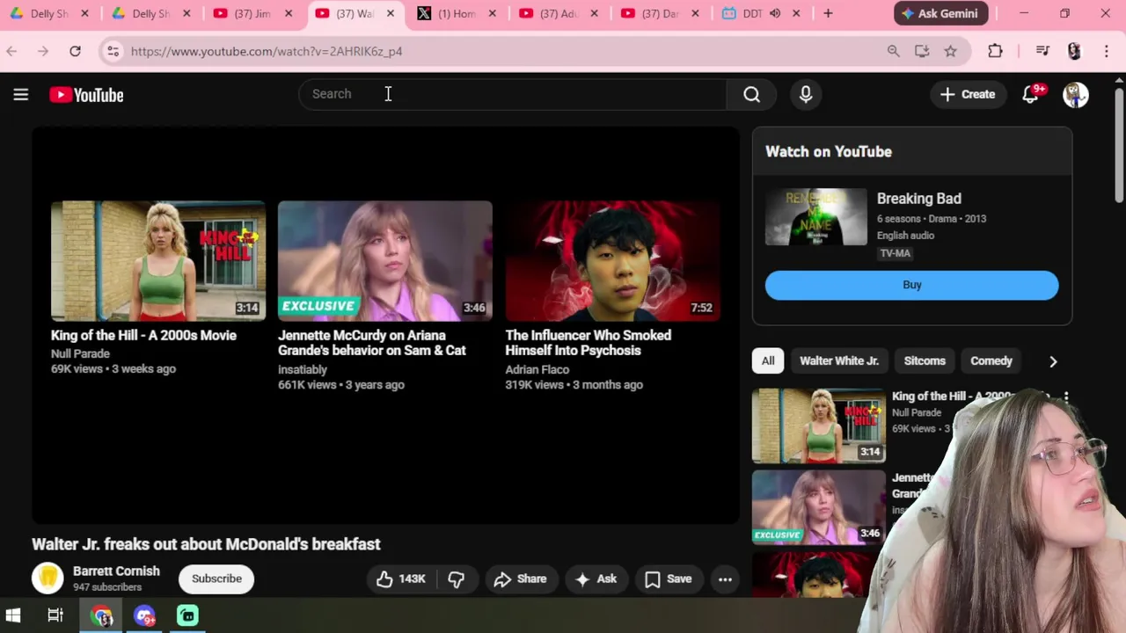Screen dimensions: 1126x633
Task: Open notifications bell
Action: pyautogui.click(x=1030, y=95)
